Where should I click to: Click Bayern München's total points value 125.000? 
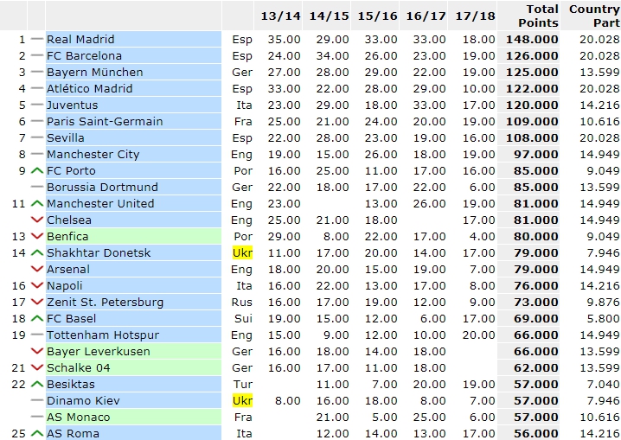click(532, 73)
